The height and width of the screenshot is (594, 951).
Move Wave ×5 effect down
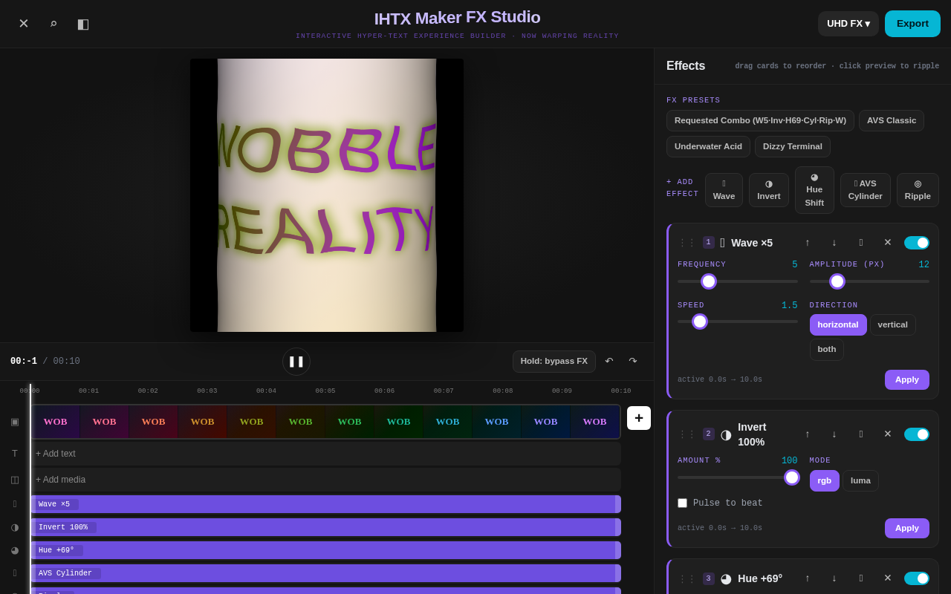pos(834,243)
